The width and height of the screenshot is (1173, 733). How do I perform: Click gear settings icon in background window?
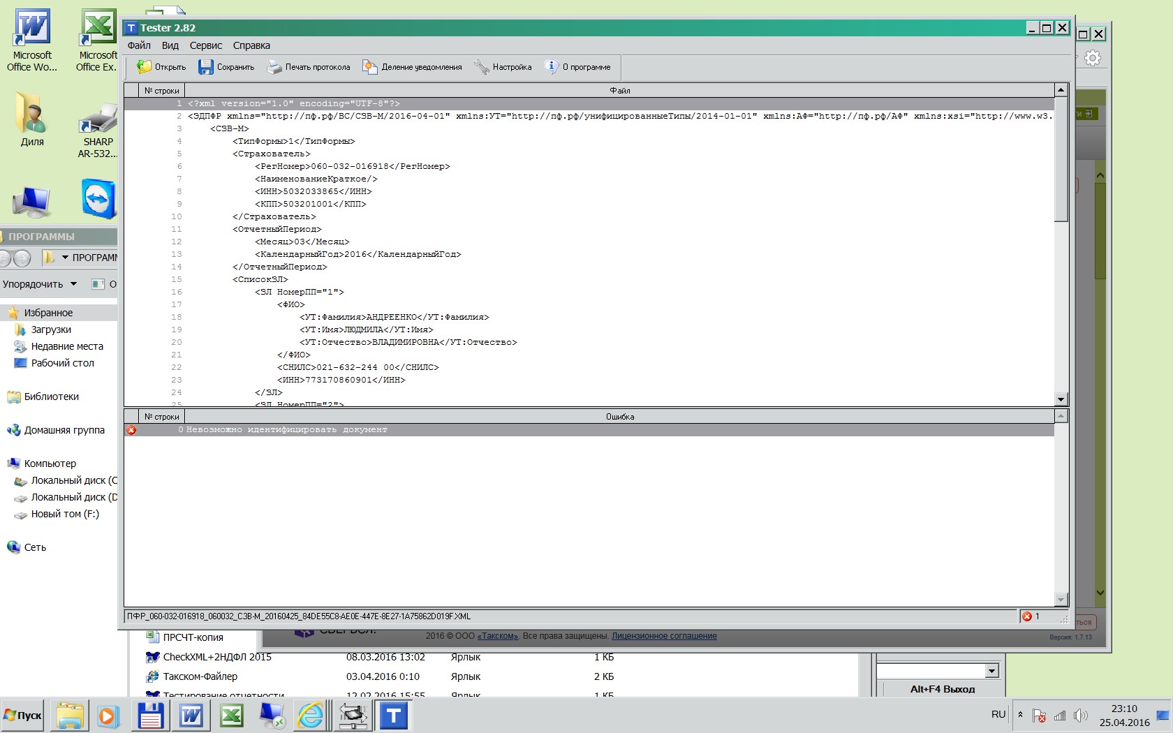pyautogui.click(x=1093, y=58)
